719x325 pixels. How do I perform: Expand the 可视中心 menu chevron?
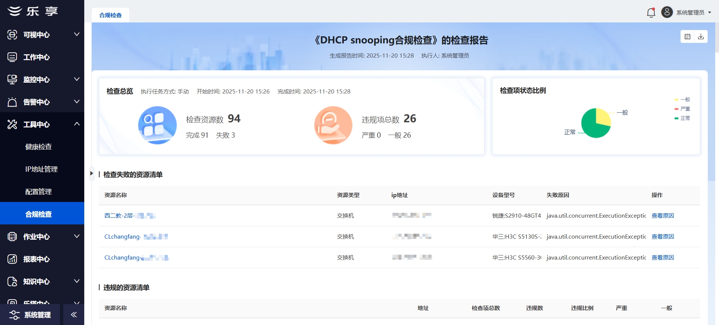pyautogui.click(x=77, y=34)
